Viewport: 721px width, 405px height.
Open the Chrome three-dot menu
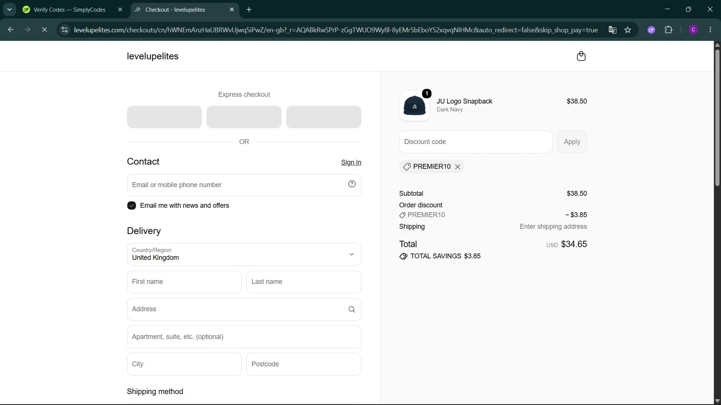[710, 30]
